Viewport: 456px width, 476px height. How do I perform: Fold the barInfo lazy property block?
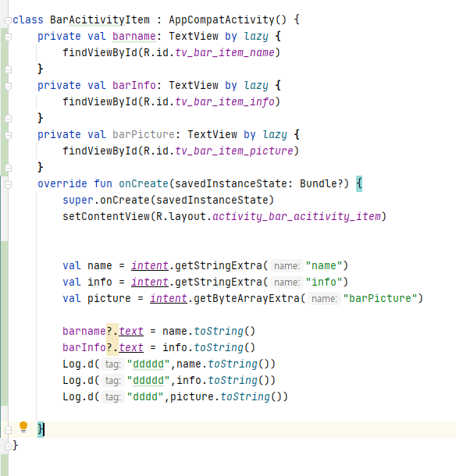coord(9,86)
